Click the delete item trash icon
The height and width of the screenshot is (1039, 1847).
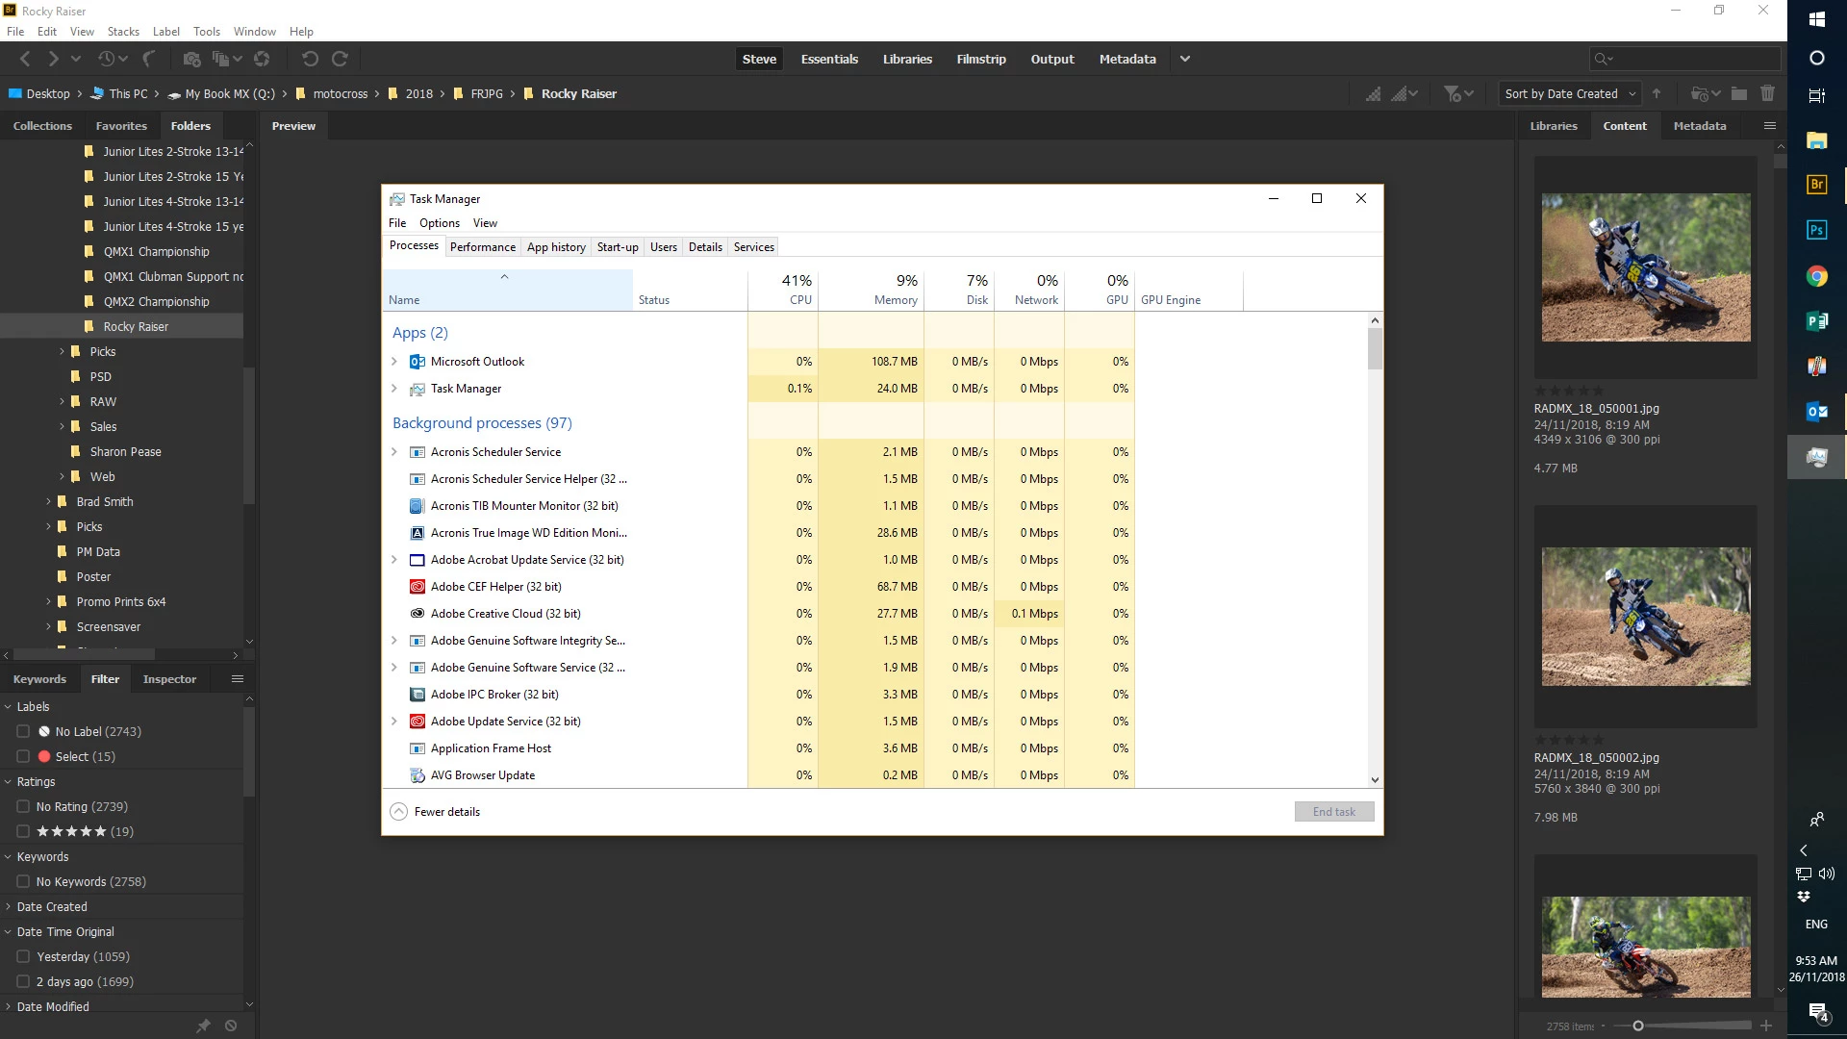point(1767,93)
